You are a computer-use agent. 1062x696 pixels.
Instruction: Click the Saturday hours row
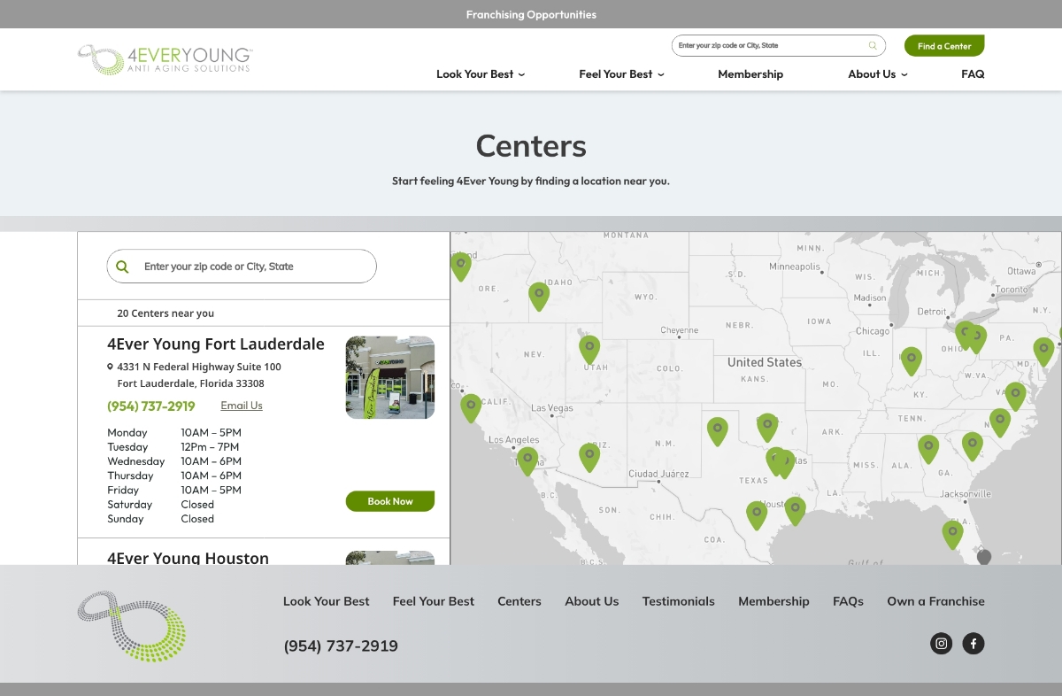point(161,505)
